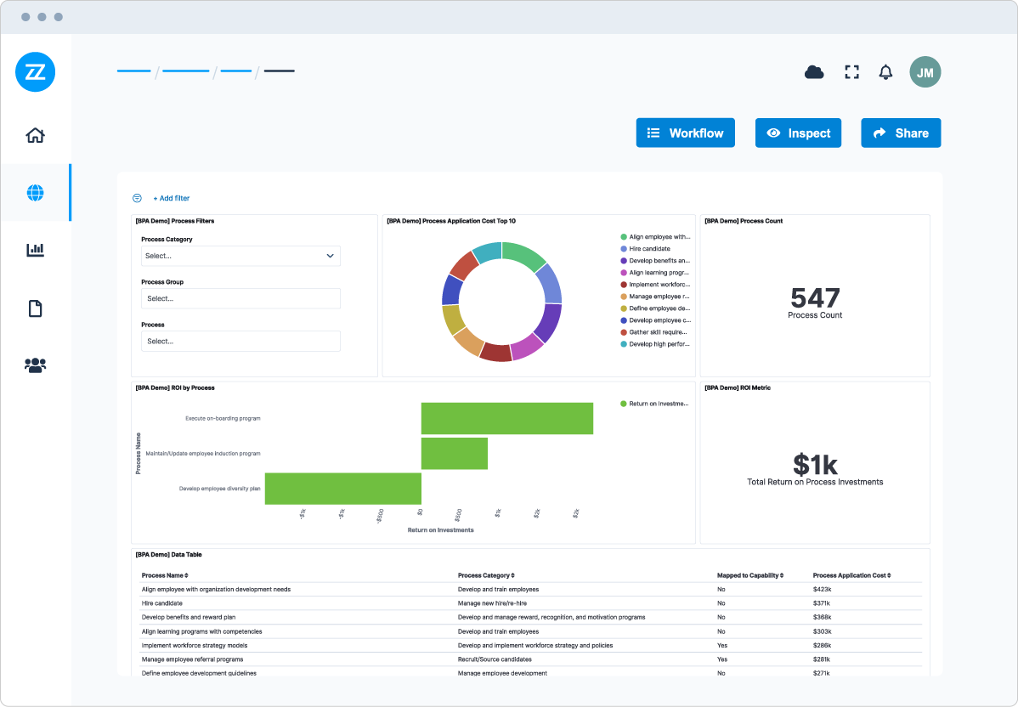Open the Process select box
Screen dimensions: 1018x707
coord(240,341)
